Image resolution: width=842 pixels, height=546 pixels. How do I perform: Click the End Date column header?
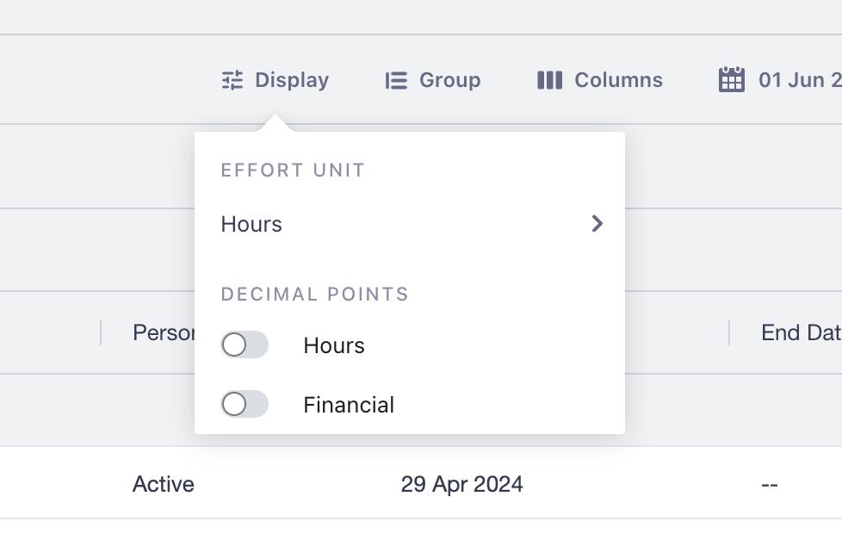tap(802, 332)
